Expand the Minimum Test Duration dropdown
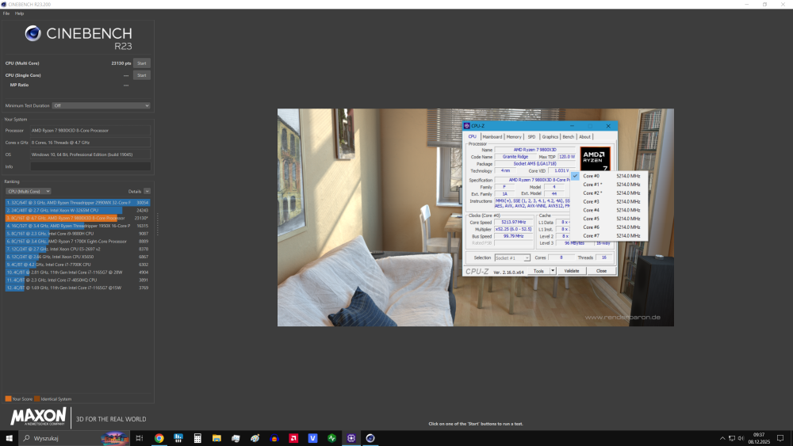Image resolution: width=793 pixels, height=446 pixels. (101, 105)
